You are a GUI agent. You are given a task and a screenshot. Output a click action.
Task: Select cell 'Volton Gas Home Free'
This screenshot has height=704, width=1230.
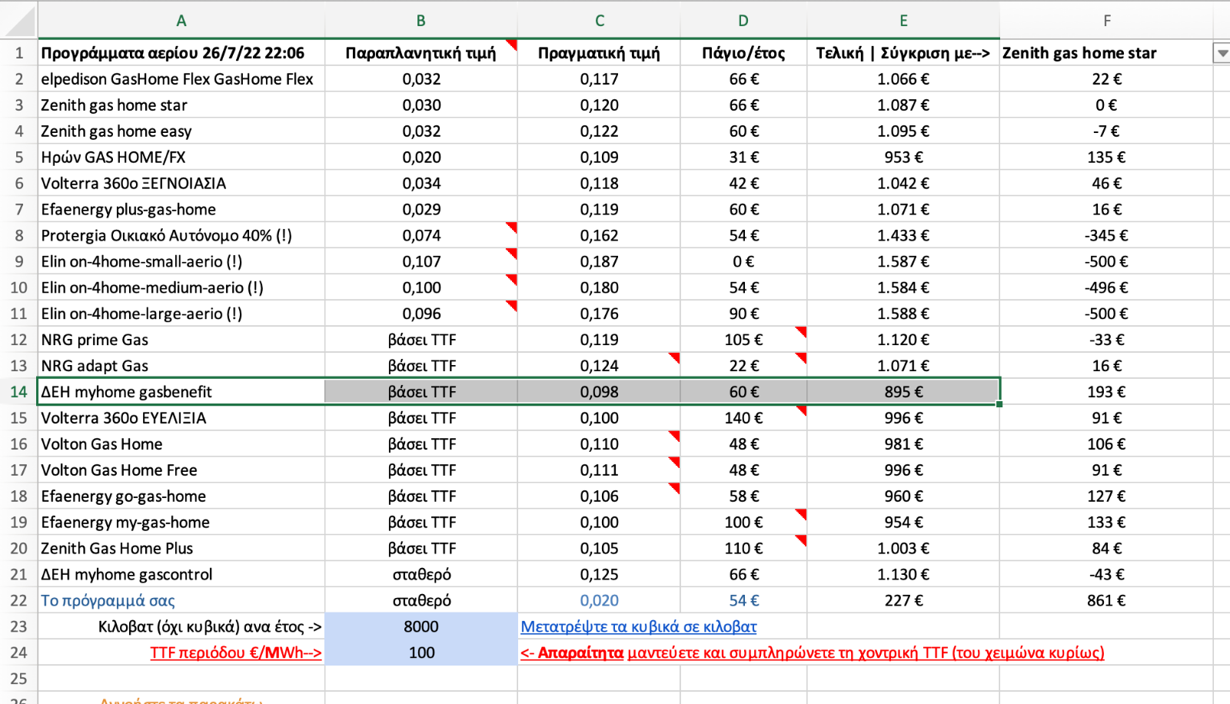[181, 470]
